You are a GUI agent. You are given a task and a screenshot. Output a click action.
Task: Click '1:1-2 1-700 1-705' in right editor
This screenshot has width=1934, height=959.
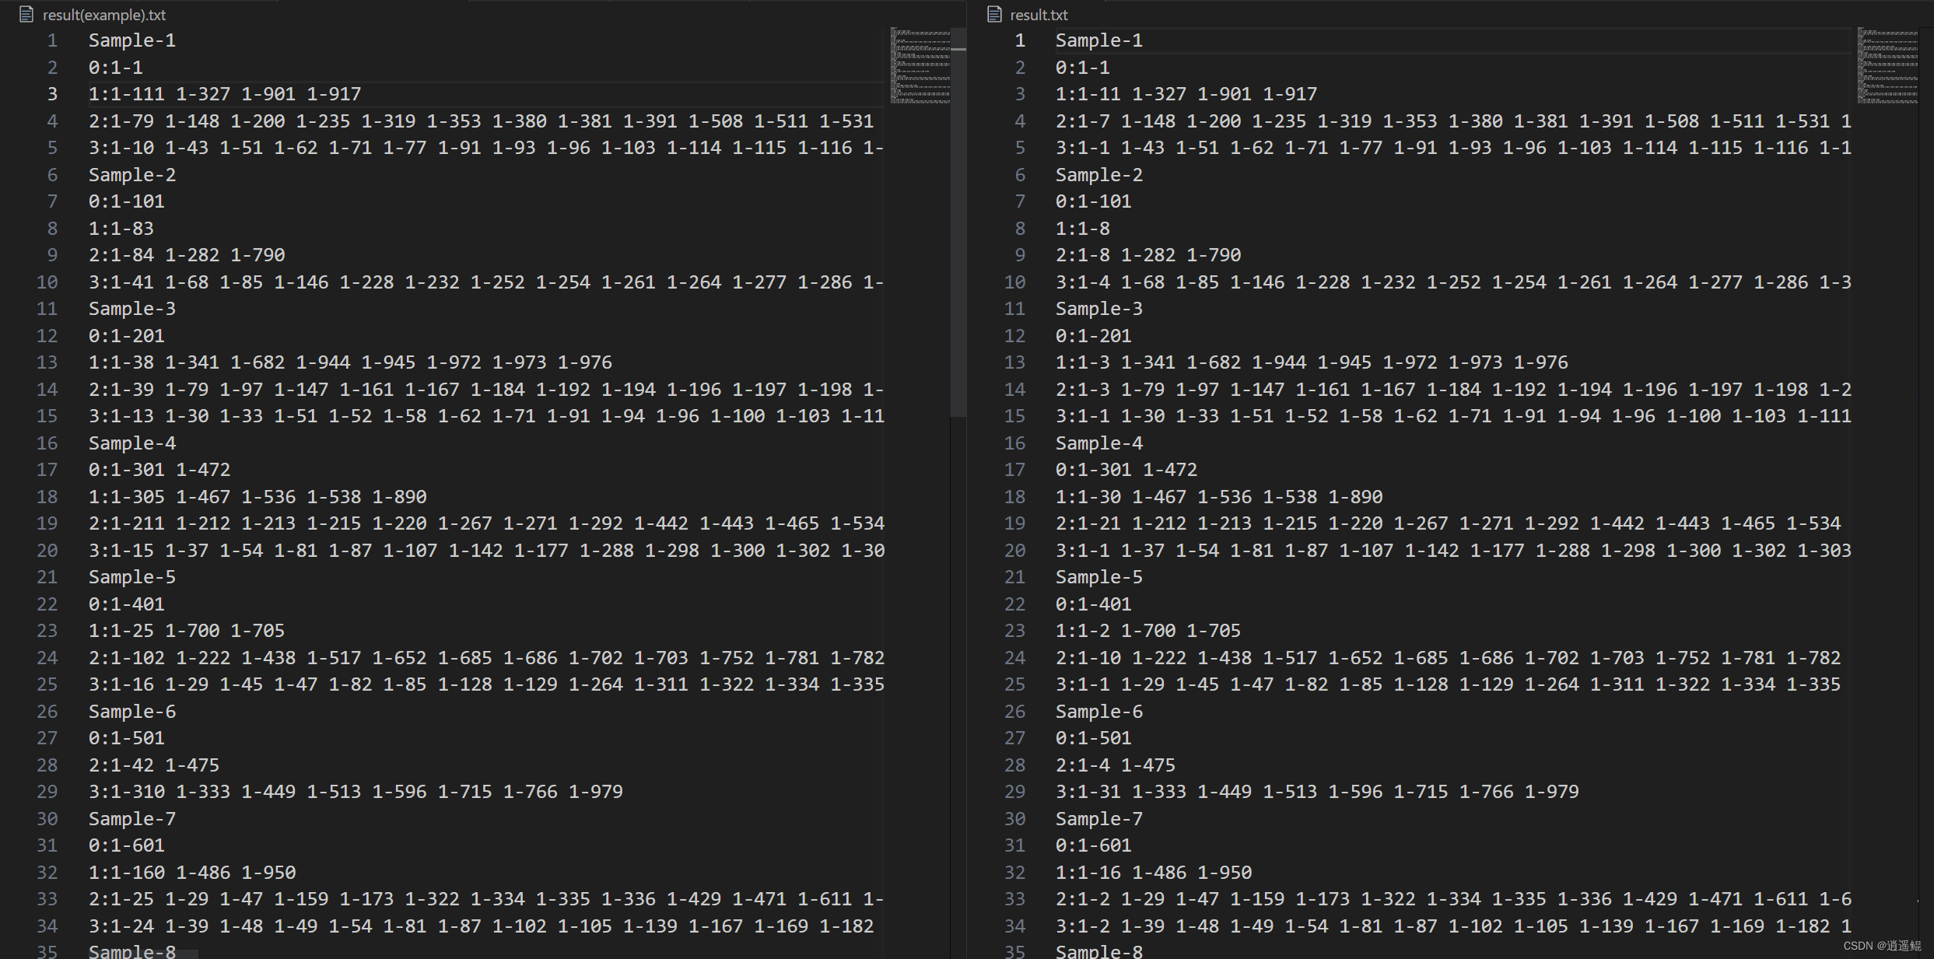tap(1148, 631)
